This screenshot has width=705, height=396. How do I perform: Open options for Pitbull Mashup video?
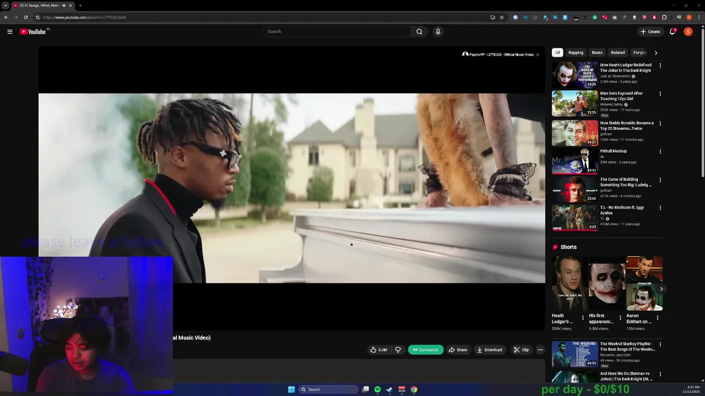[x=660, y=151]
